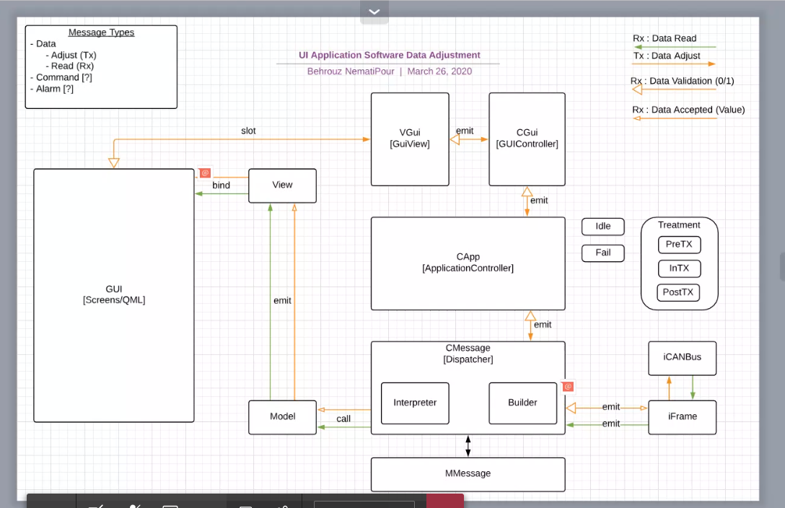The image size is (785, 508).
Task: Select the Interpreter box inside CMessage
Action: 415,403
